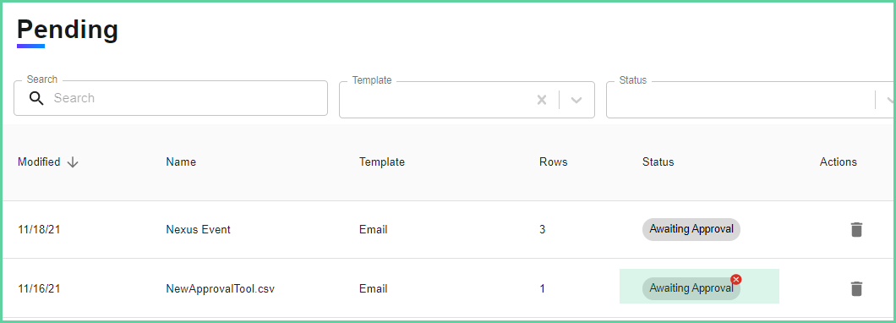Clear the Template filter with X icon
896x323 pixels.
[x=542, y=100]
